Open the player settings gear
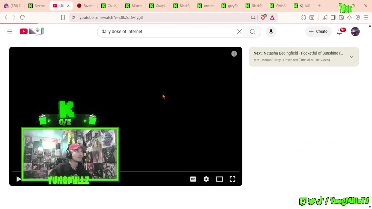Image resolution: width=372 pixels, height=209 pixels. pos(206,179)
